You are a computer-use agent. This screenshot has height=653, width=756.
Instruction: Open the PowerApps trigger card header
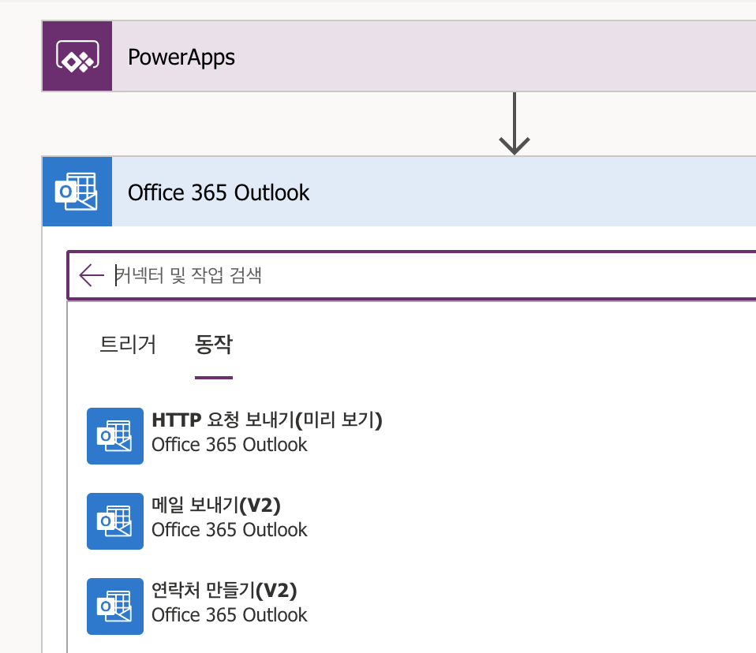click(x=399, y=56)
